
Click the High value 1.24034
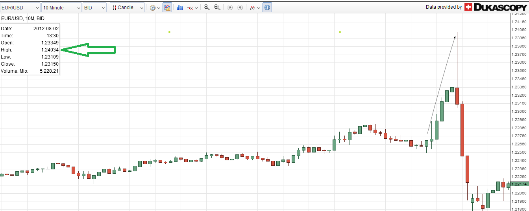[50, 50]
